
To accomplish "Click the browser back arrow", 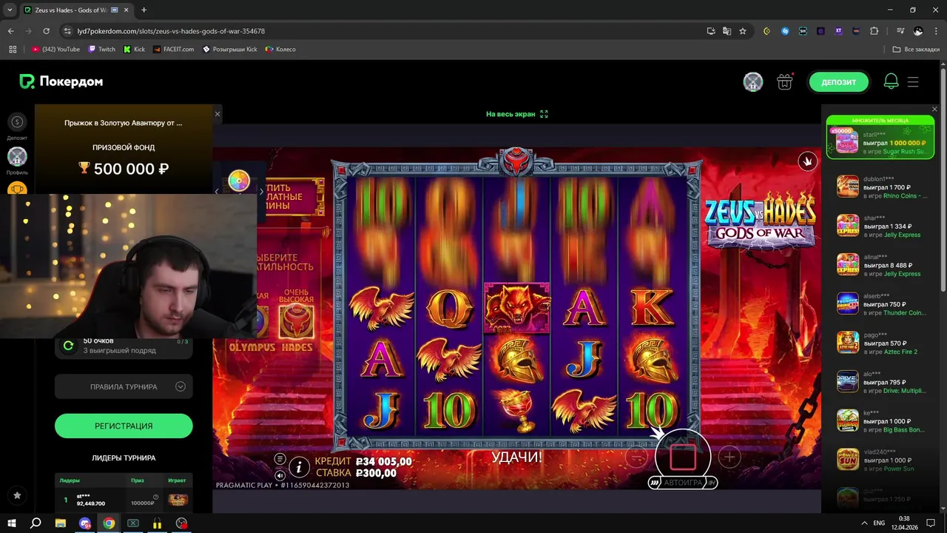I will (11, 31).
